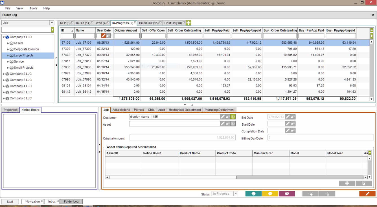Open the Tools menu
Viewport: 377px width, 207px height.
click(33, 8)
